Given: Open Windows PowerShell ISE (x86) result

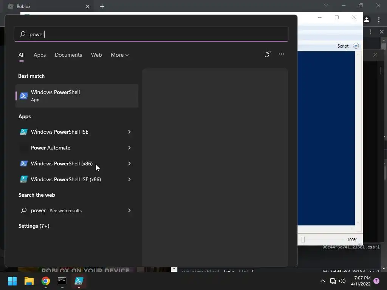Looking at the screenshot, I should pos(77,179).
